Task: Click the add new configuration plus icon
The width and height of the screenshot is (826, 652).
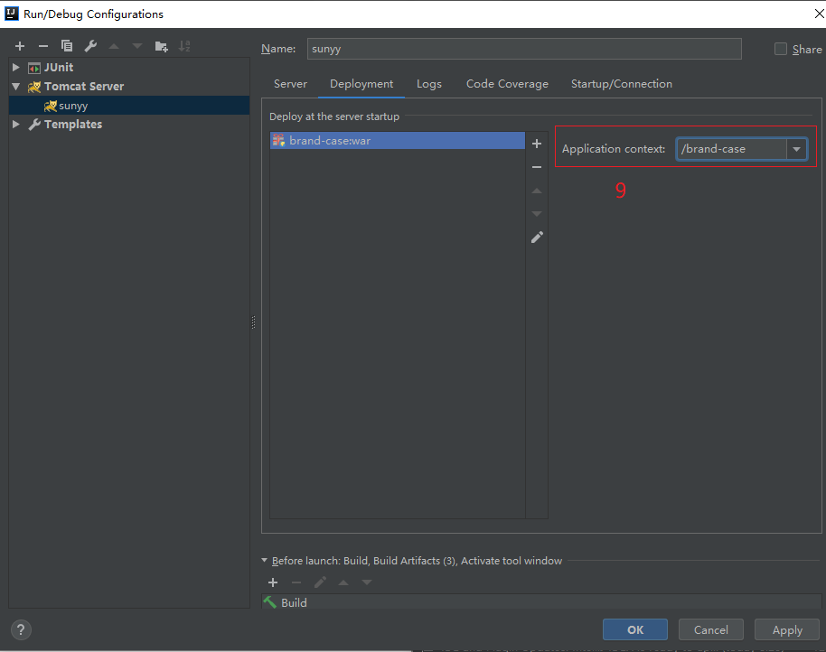Action: coord(20,46)
